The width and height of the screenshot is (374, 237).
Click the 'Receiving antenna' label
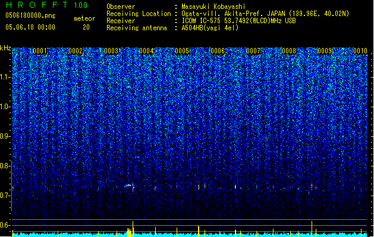137,28
